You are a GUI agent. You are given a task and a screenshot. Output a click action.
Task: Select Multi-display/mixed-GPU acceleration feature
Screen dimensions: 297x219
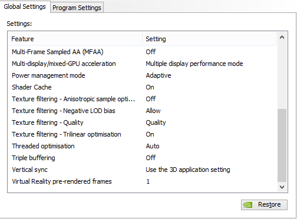pos(64,64)
